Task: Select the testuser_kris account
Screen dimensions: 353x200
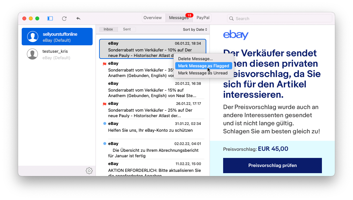Action: [57, 54]
